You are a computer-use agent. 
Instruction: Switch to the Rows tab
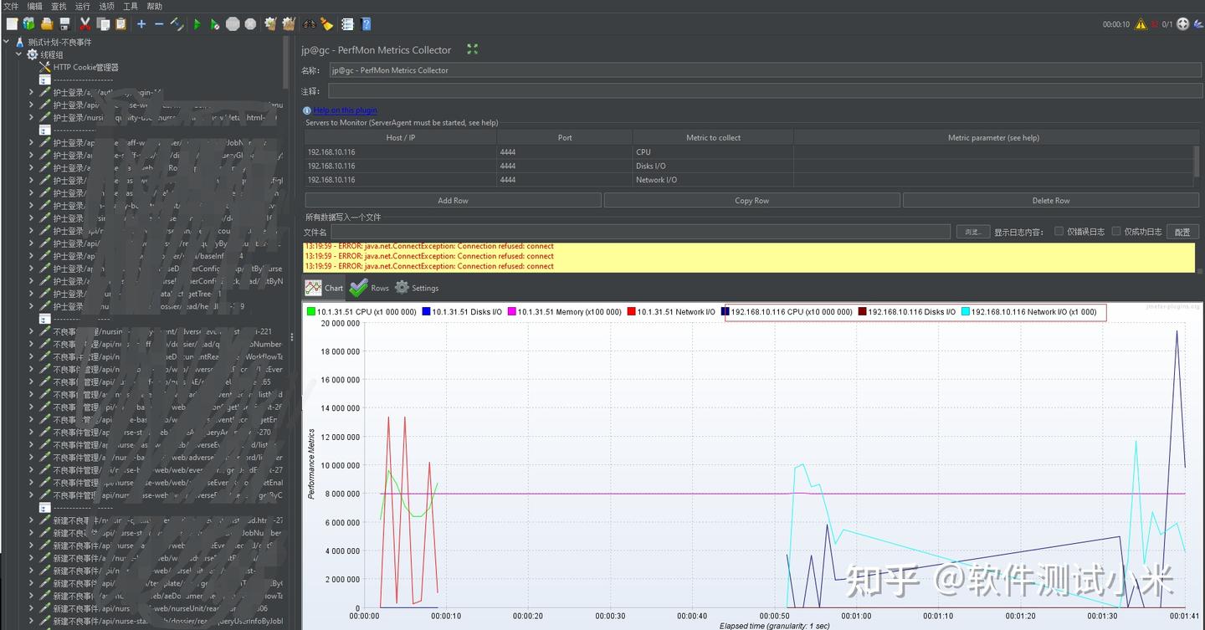369,288
